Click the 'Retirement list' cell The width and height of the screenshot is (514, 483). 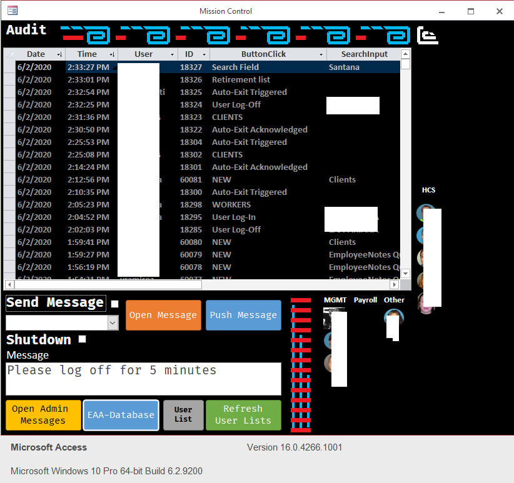(x=241, y=79)
